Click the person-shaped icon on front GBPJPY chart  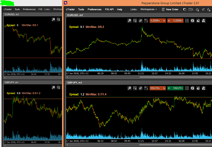coord(204,88)
